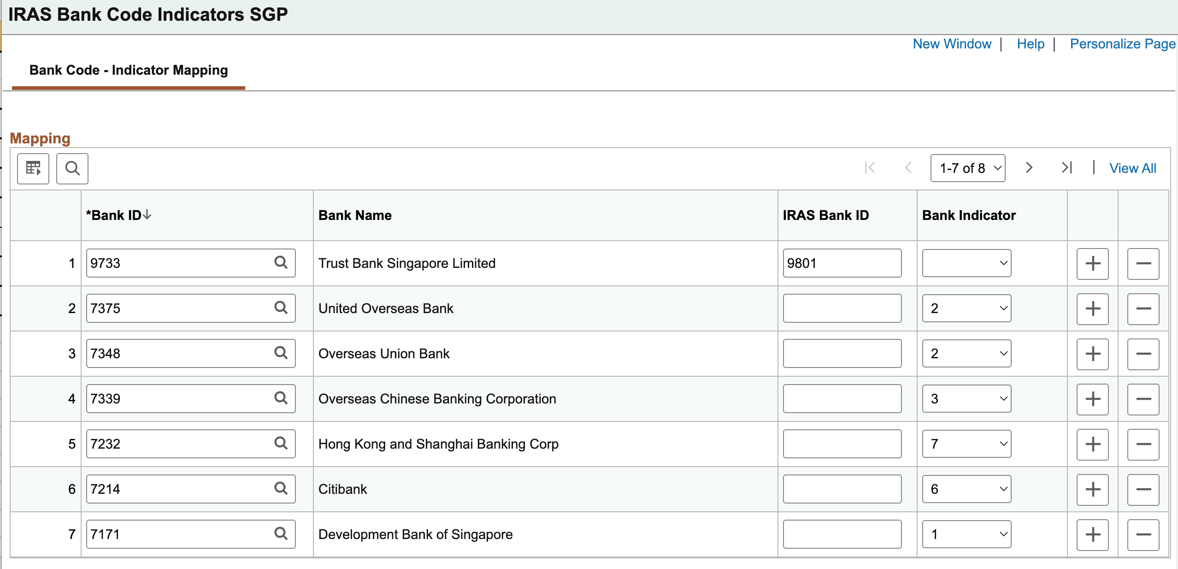Open Bank Indicator dropdown for Trust Bank Singapore
The height and width of the screenshot is (569, 1178).
pyautogui.click(x=966, y=263)
